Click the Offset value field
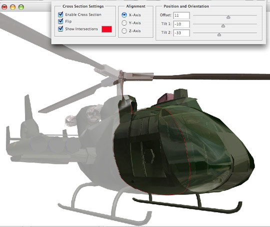Image resolution: width=270 pixels, height=227 pixels. [x=181, y=15]
